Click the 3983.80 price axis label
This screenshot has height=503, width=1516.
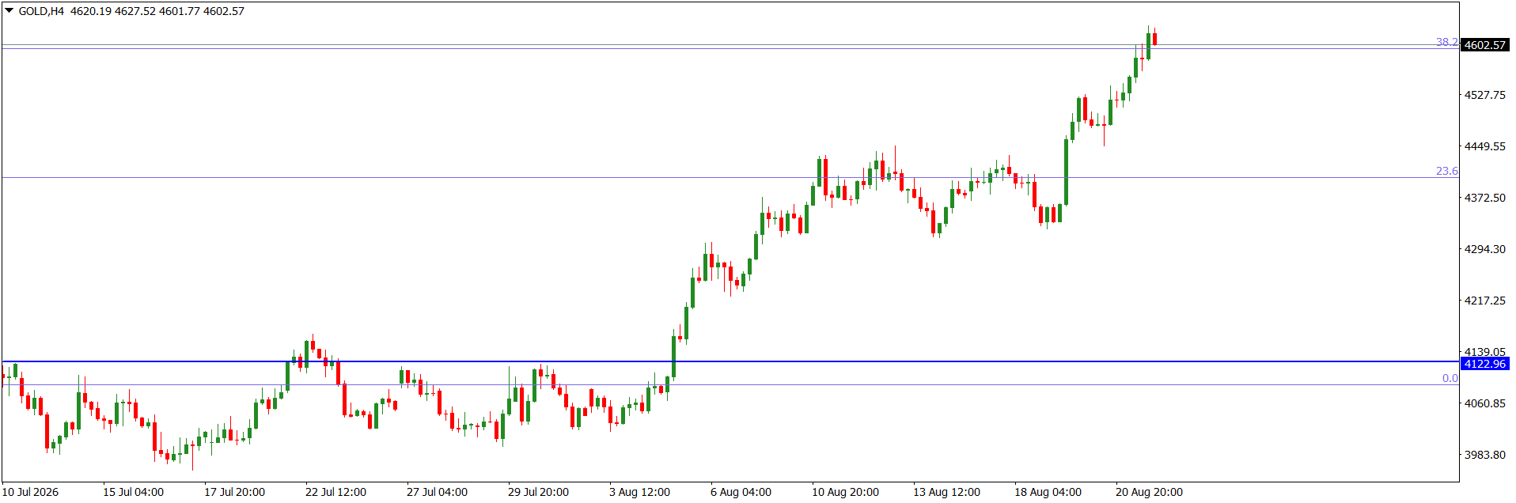[1485, 455]
